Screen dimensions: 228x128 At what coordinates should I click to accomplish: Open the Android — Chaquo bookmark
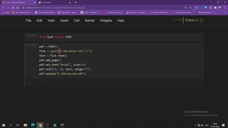pyautogui.click(x=136, y=12)
